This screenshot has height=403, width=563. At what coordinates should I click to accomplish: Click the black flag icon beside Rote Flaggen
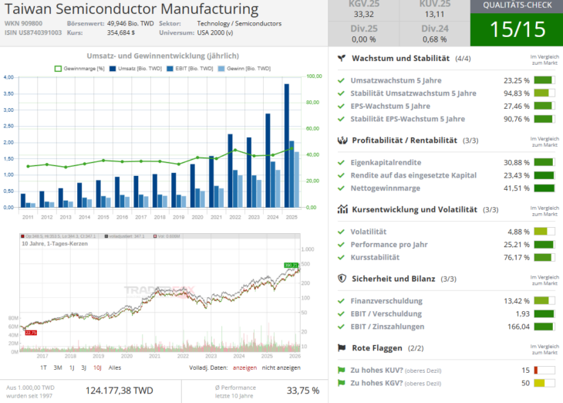pyautogui.click(x=342, y=348)
